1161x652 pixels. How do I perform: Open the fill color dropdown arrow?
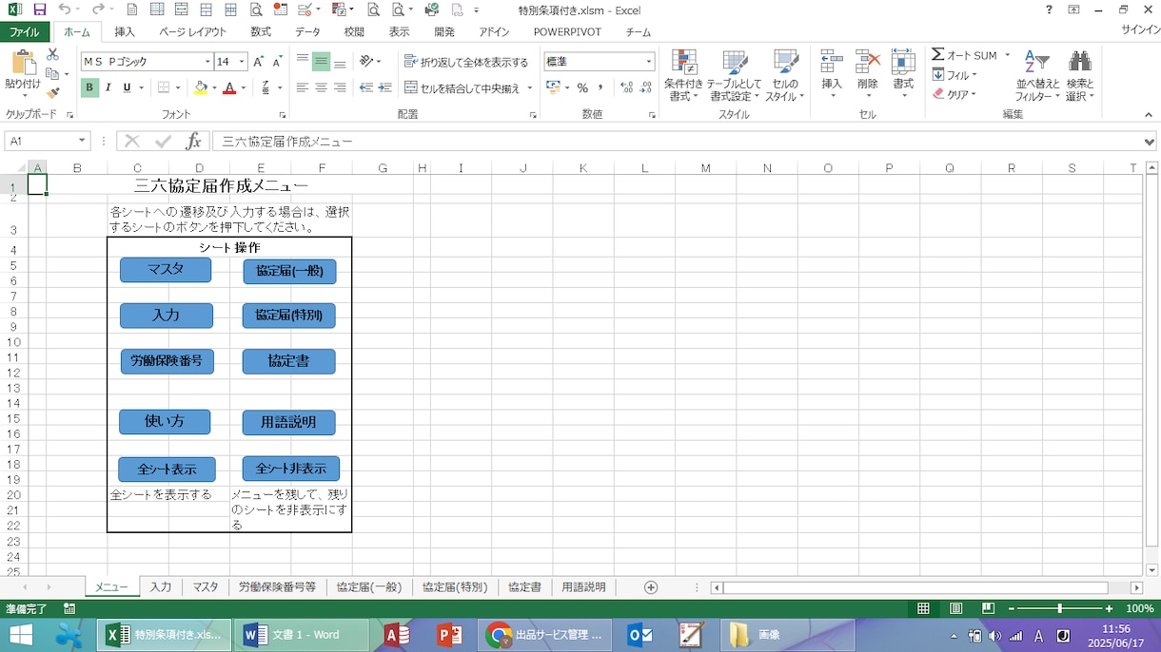click(x=214, y=87)
